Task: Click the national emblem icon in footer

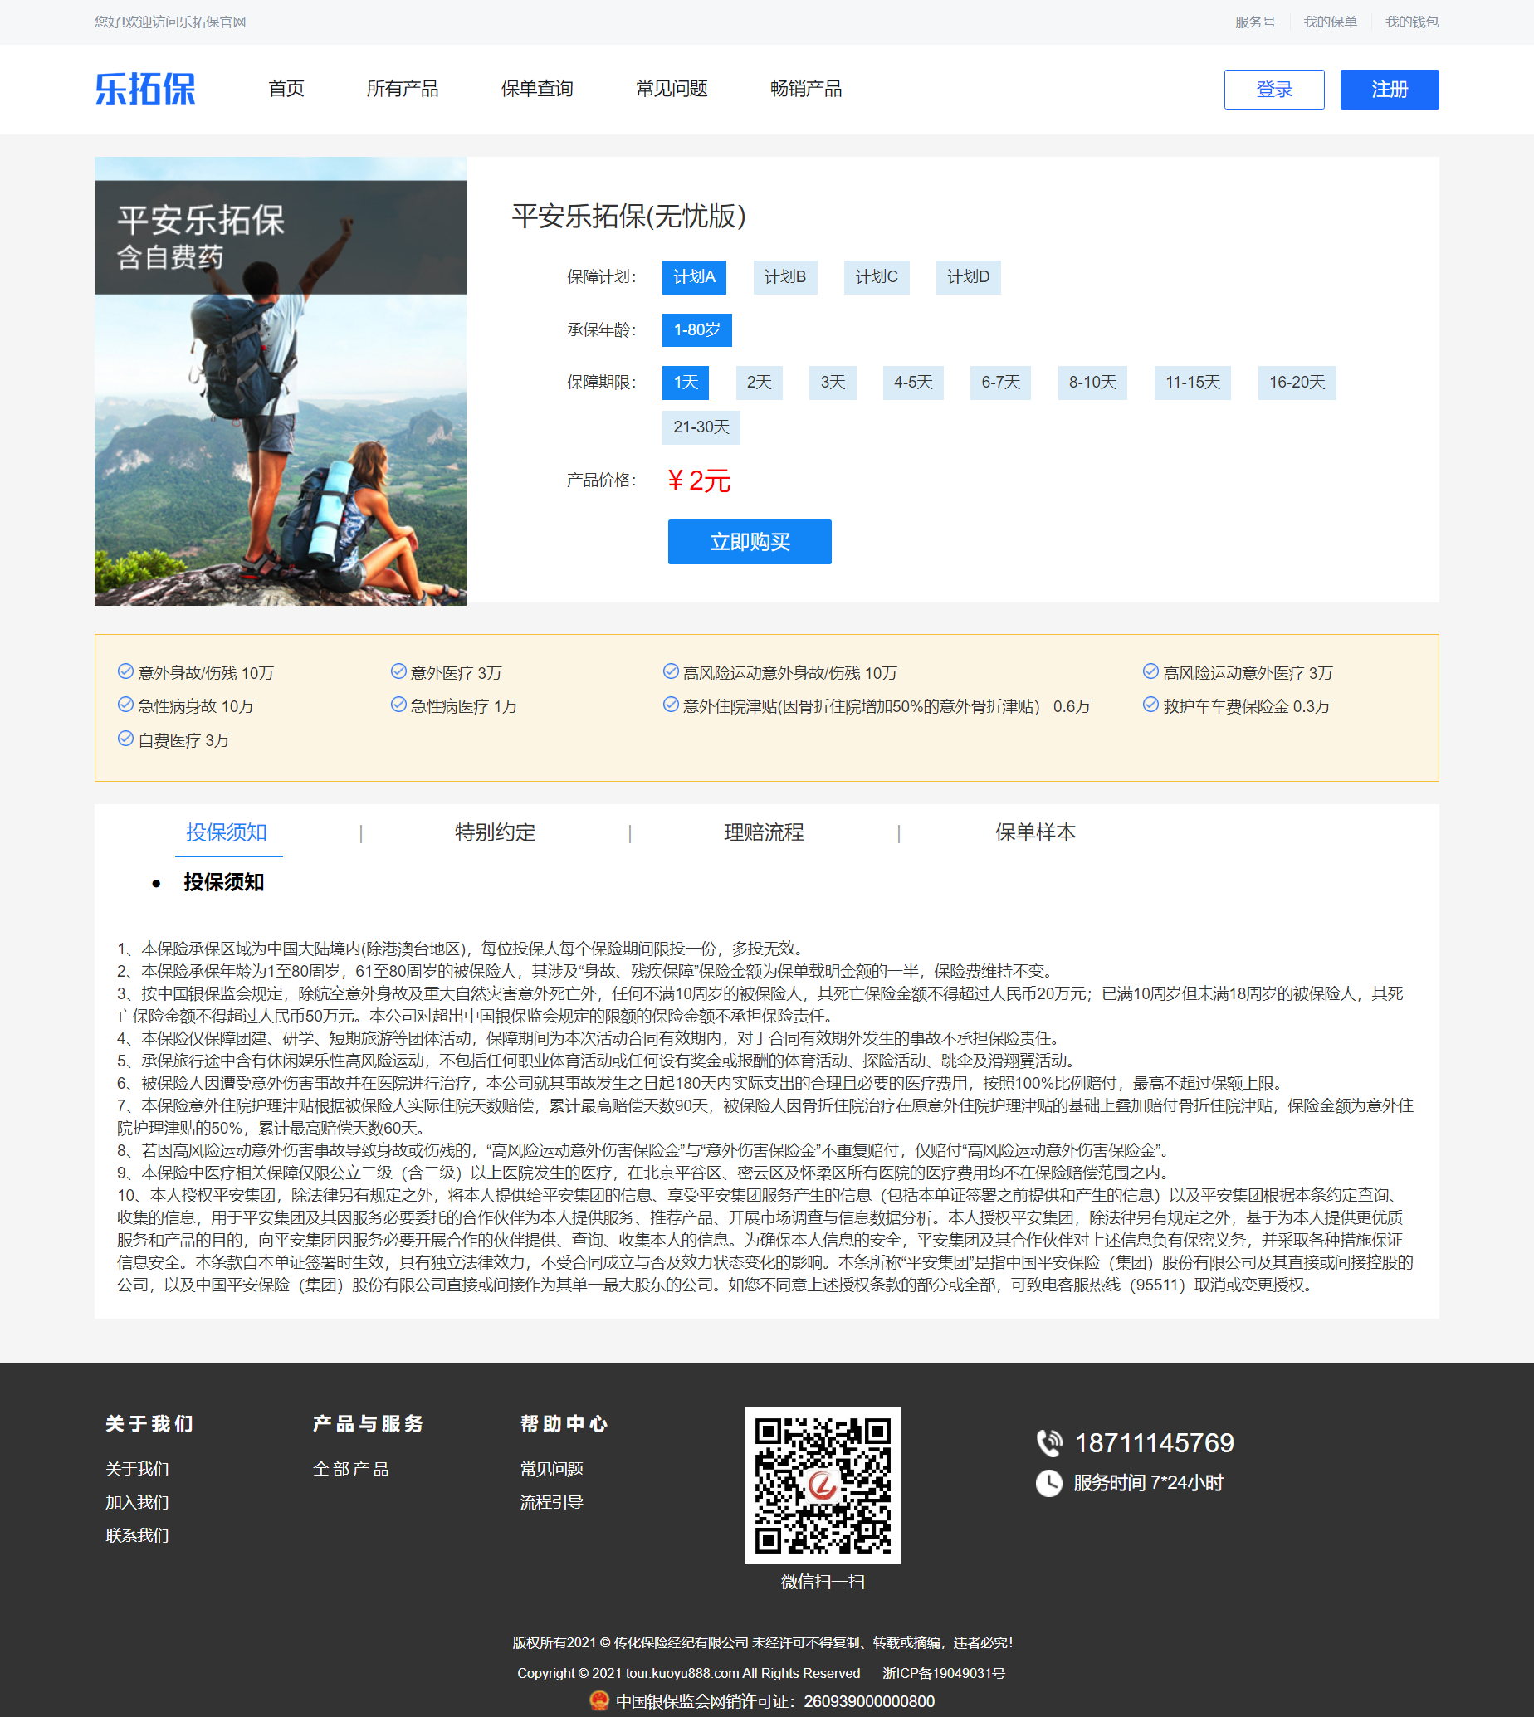Action: point(598,1700)
